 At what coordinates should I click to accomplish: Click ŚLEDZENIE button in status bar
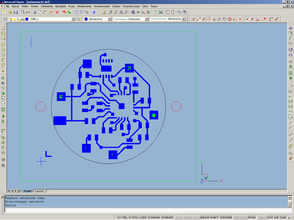click(226, 217)
